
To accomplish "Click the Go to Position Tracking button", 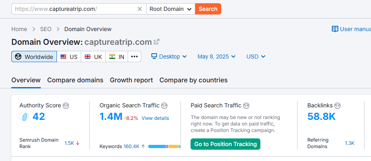I will point(225,144).
